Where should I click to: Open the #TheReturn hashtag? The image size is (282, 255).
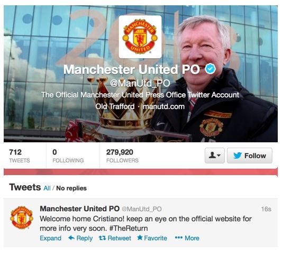pos(129,229)
